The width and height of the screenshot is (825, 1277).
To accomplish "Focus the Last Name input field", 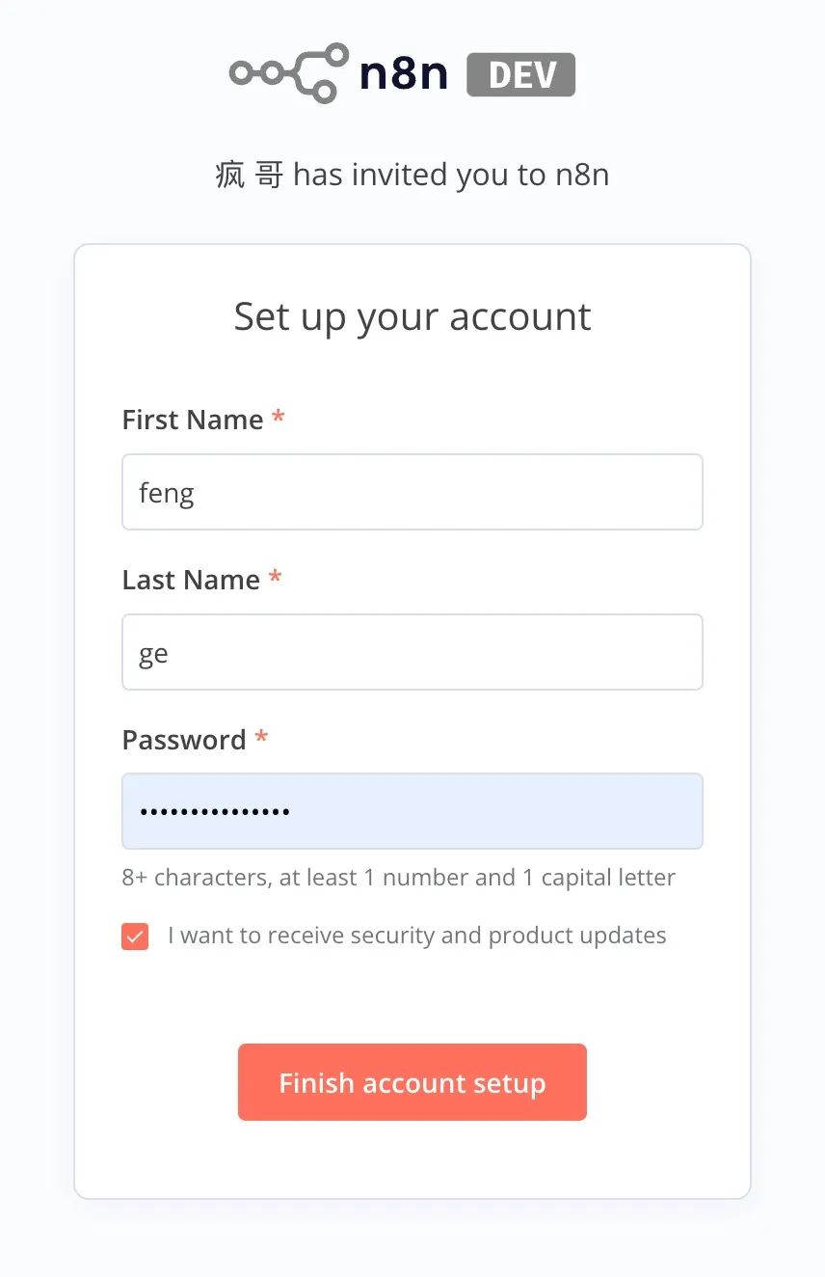I will [412, 652].
